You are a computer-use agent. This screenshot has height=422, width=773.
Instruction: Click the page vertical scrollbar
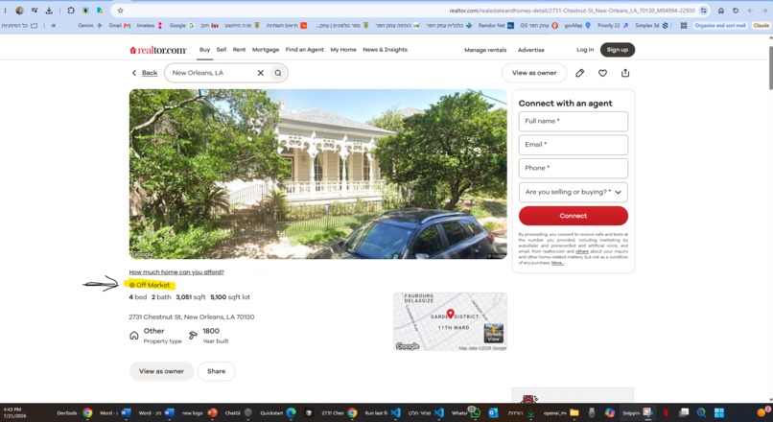click(770, 67)
